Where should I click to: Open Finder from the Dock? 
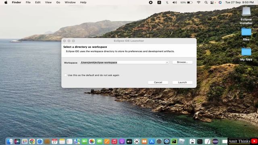coord(10,141)
